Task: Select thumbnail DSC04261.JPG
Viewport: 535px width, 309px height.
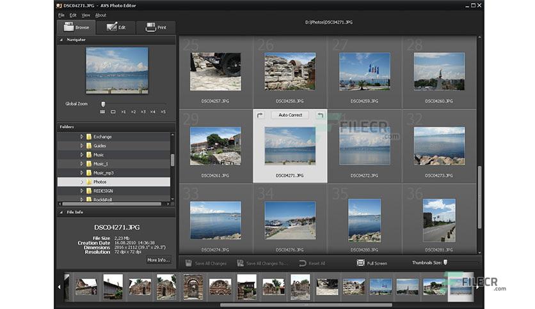Action: pos(215,146)
